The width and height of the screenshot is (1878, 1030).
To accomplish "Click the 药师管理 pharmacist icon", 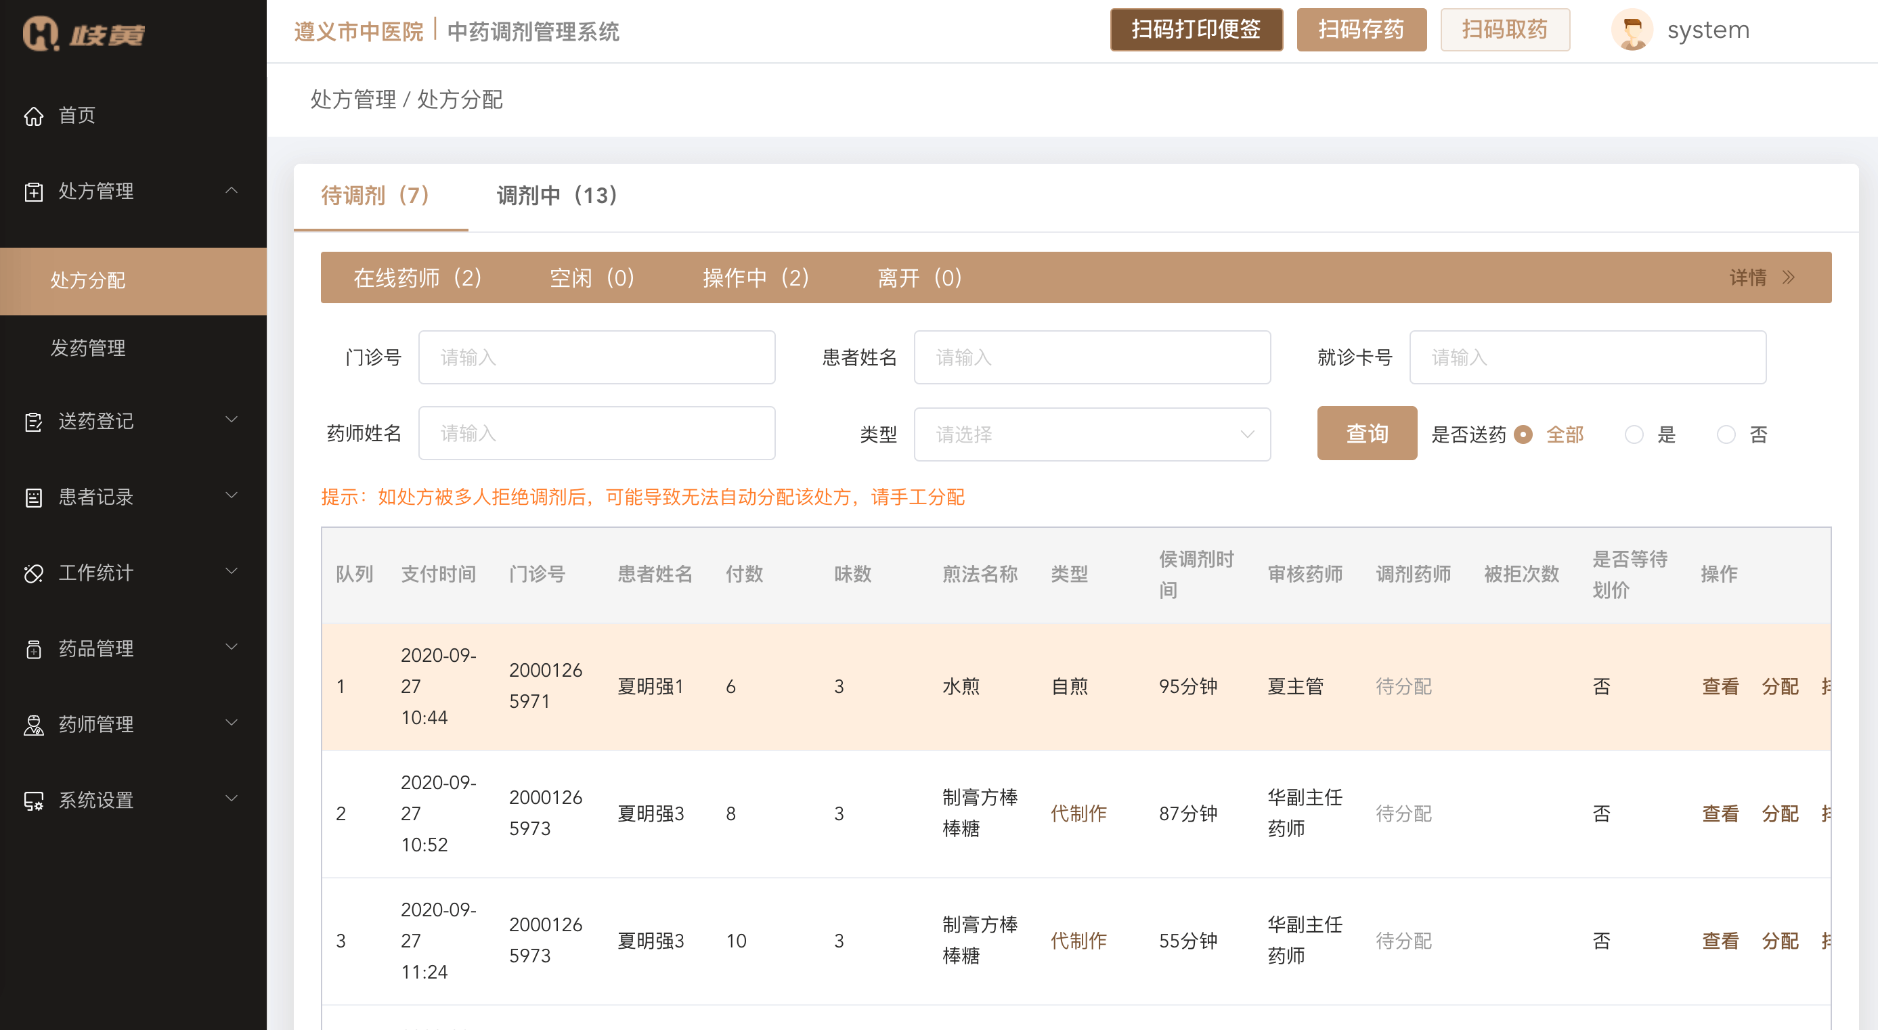I will tap(34, 725).
